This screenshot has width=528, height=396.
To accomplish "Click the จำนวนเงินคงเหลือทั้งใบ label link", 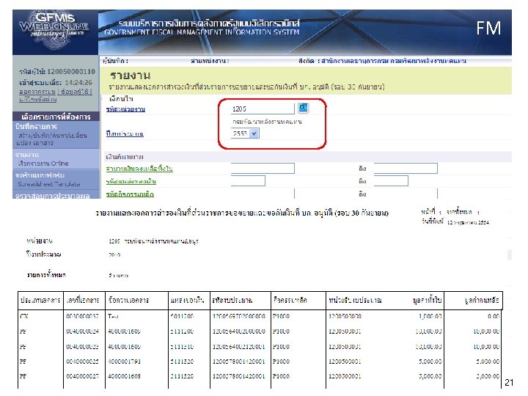I will tap(139, 169).
